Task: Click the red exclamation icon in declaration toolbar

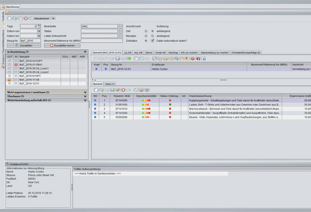Action: [192, 59]
